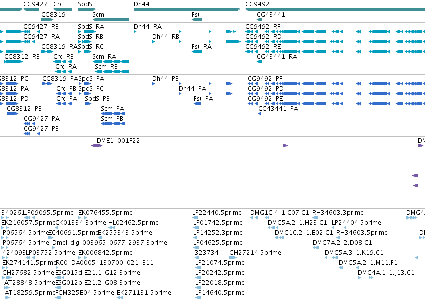Select the Dmel_dig_003965_0677_2937.3prime label

[x=110, y=243]
